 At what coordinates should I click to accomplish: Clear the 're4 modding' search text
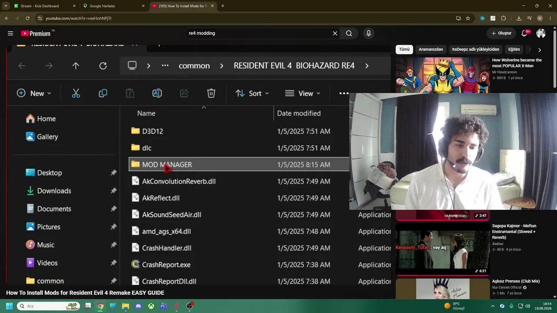click(335, 33)
